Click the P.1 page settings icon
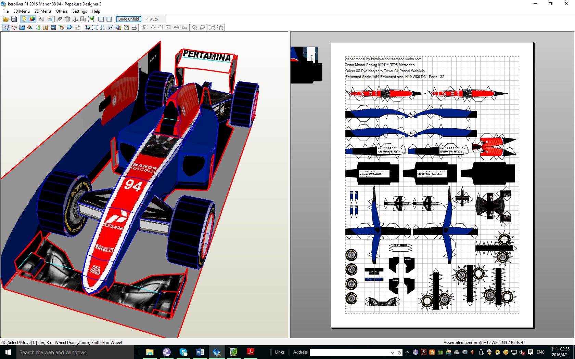The width and height of the screenshot is (575, 359). (111, 27)
